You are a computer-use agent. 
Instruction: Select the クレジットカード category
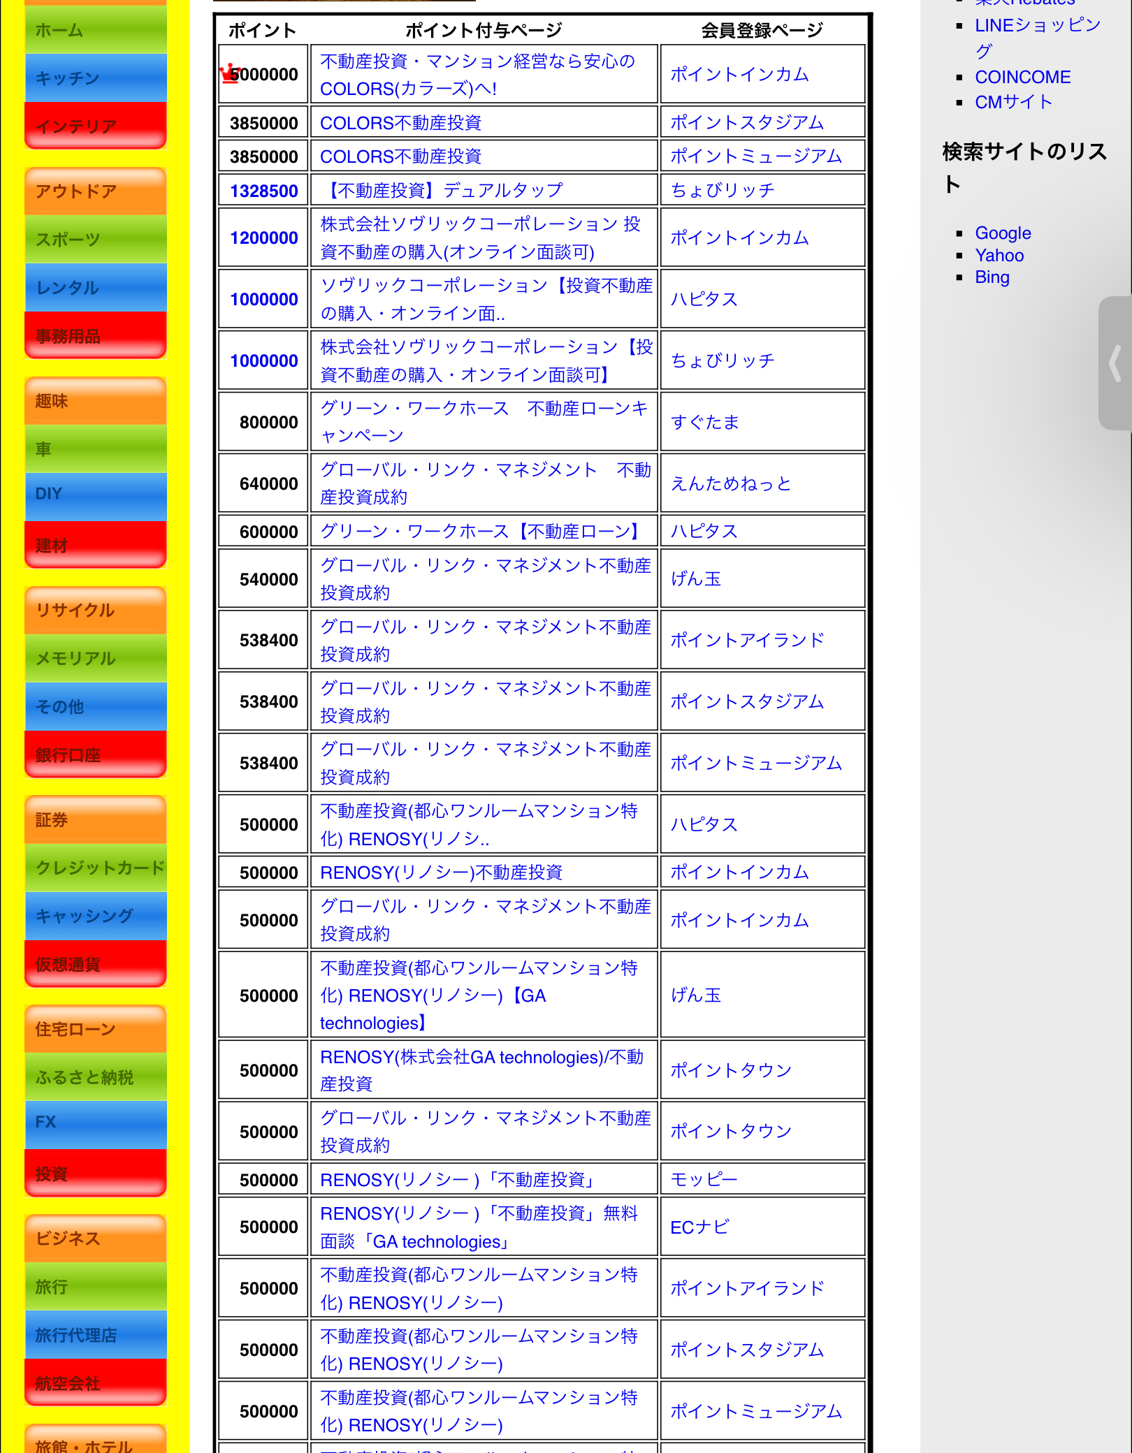point(96,868)
